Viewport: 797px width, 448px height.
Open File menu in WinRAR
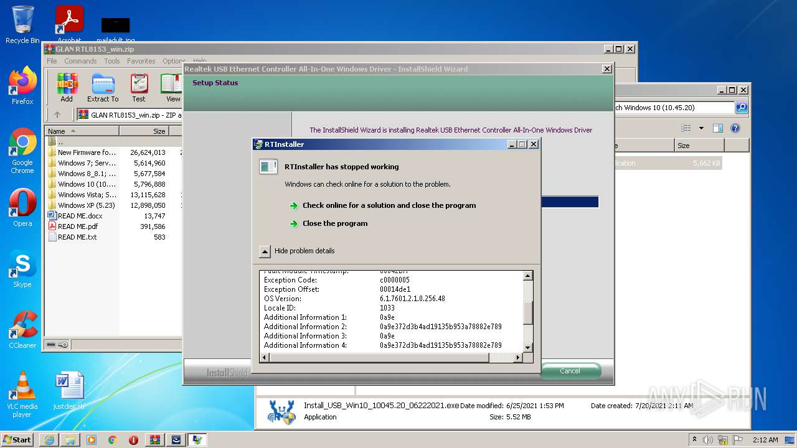52,61
